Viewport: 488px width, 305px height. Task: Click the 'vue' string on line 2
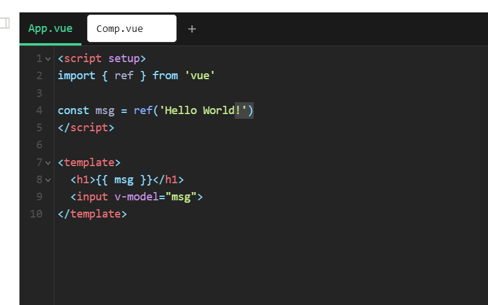pyautogui.click(x=199, y=76)
